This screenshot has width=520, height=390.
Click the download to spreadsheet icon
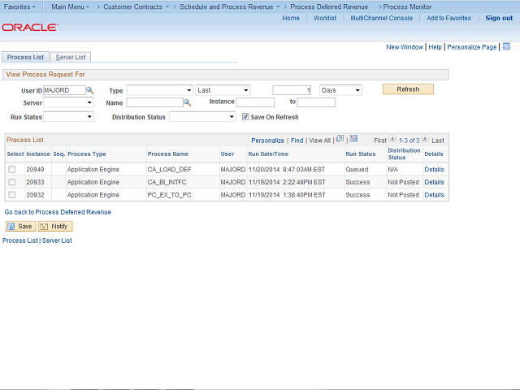(x=353, y=139)
